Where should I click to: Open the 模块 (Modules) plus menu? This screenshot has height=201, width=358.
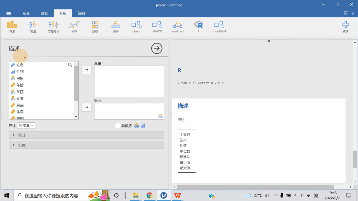[346, 27]
